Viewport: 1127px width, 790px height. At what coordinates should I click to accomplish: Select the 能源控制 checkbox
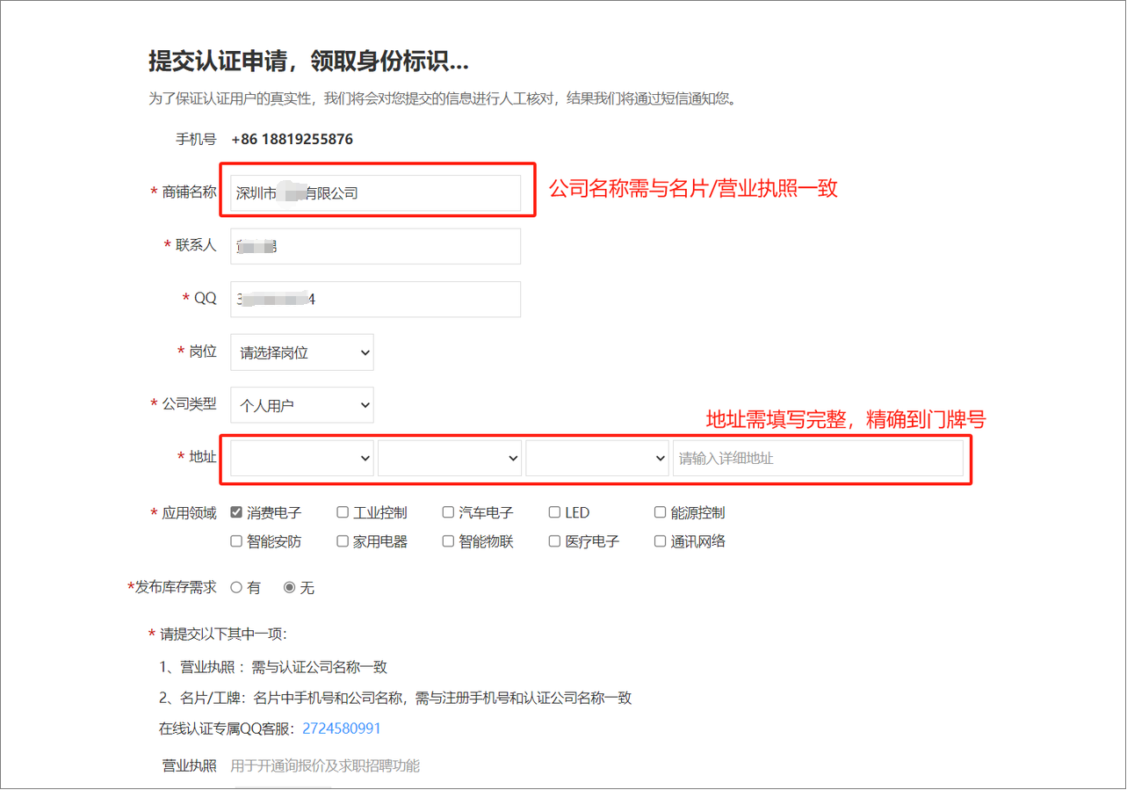pos(660,512)
